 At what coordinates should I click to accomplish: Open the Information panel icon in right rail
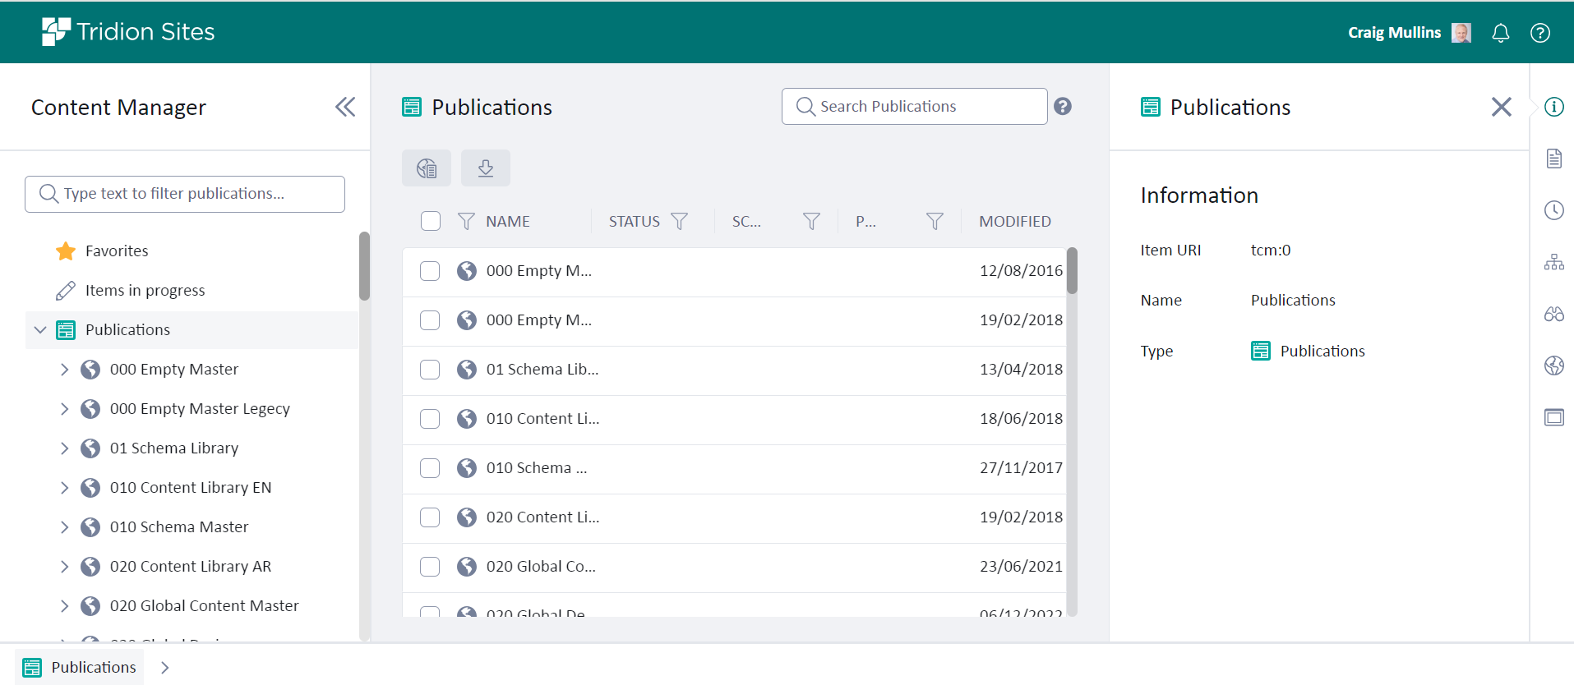coord(1553,107)
